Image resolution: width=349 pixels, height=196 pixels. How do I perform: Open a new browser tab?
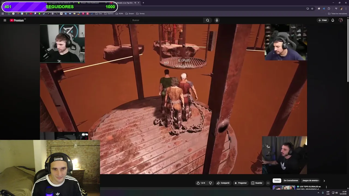pyautogui.click(x=143, y=3)
